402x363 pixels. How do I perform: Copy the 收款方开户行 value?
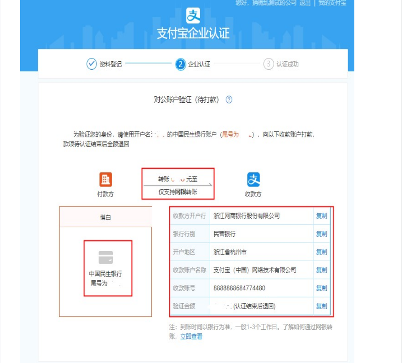click(x=321, y=216)
